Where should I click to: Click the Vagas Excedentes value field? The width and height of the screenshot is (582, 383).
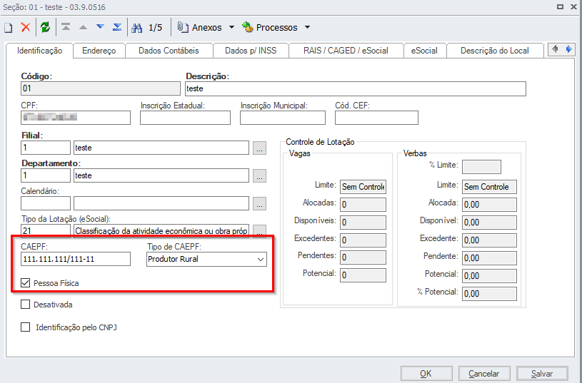tap(363, 240)
